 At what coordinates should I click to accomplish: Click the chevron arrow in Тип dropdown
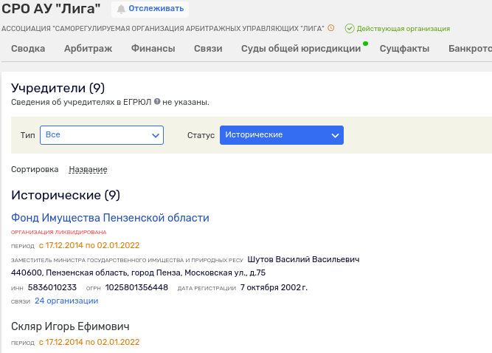[x=156, y=136]
